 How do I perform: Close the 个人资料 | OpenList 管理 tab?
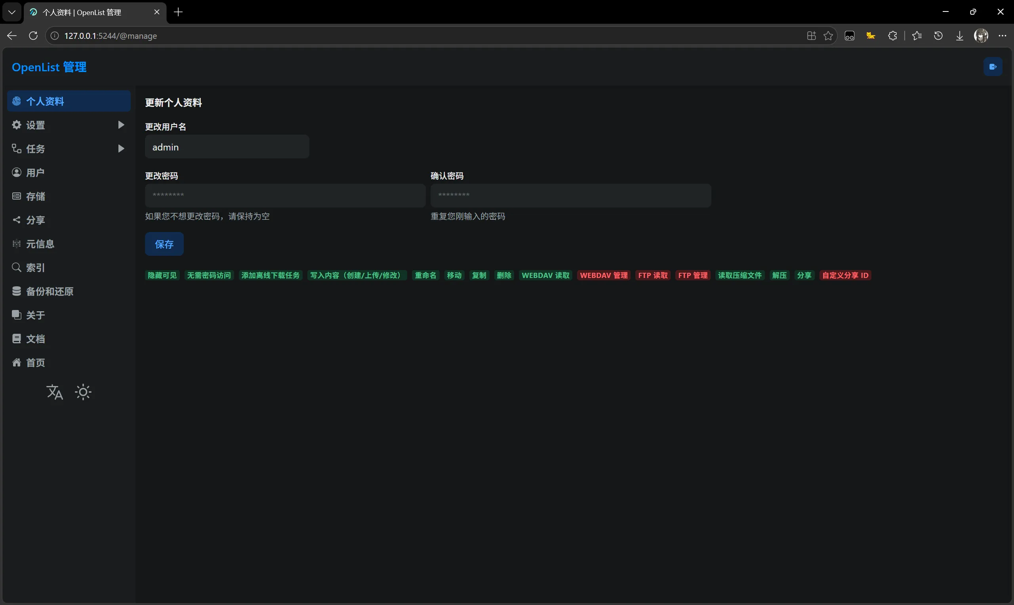[157, 12]
